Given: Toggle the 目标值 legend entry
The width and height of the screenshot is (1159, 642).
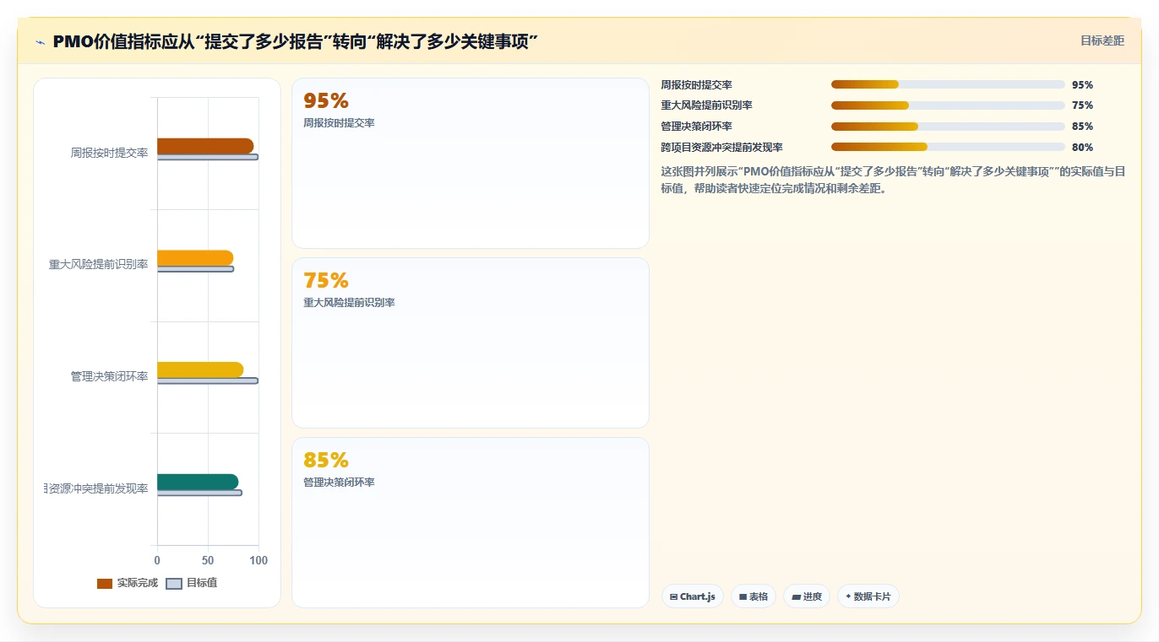Looking at the screenshot, I should [x=192, y=583].
